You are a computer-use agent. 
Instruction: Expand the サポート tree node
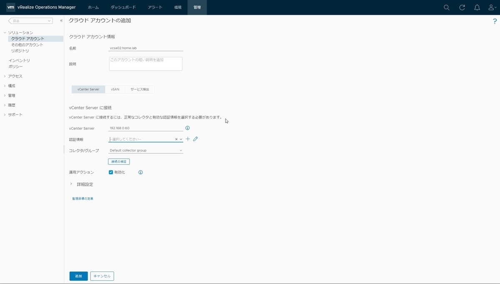[x=5, y=114]
